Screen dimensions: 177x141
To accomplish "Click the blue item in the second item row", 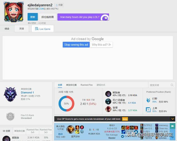I will pyautogui.click(x=123, y=132).
